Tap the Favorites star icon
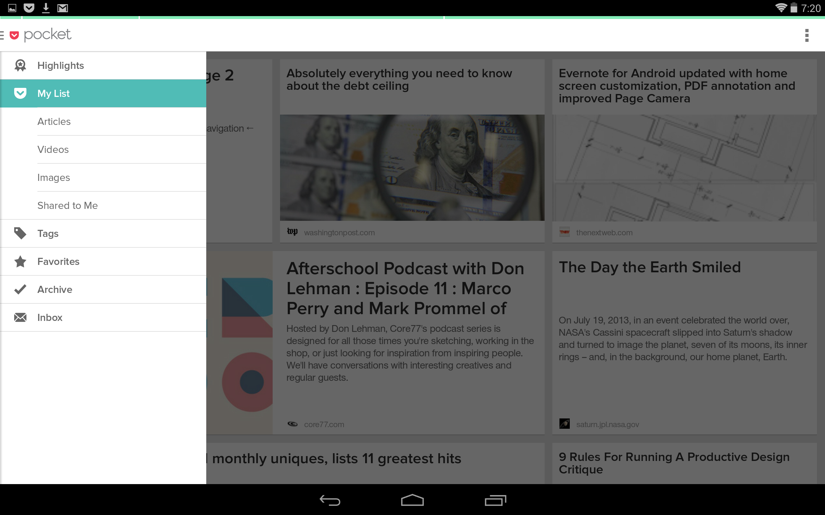Viewport: 825px width, 515px height. coord(20,261)
